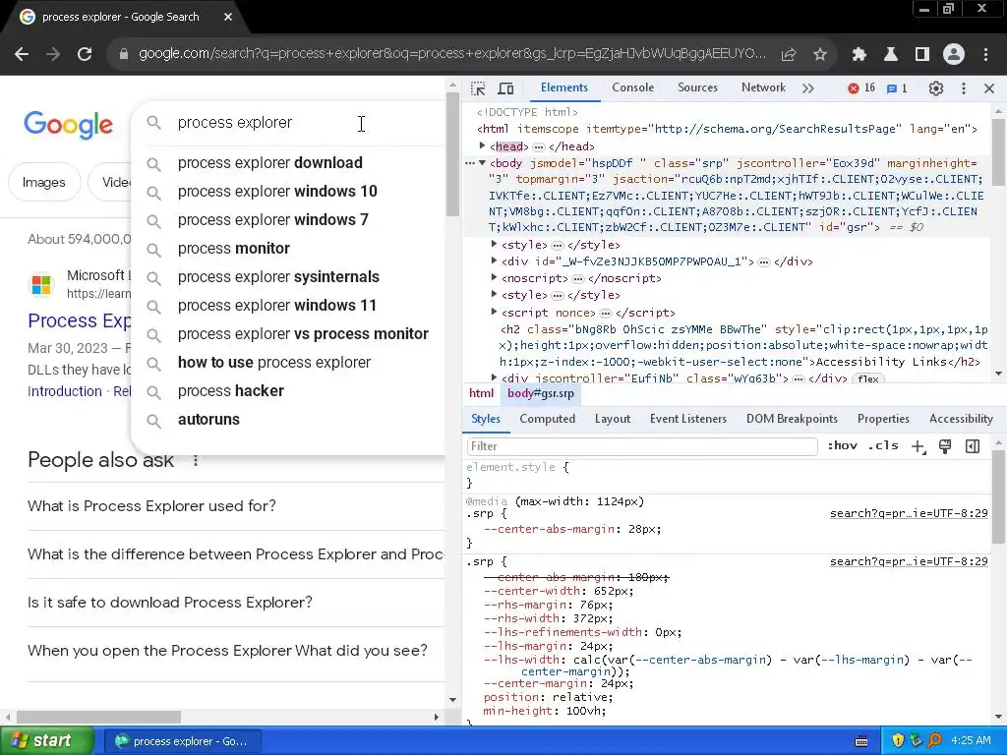Viewport: 1007px width, 755px height.
Task: Activate the DevTools element inspector icon
Action: (478, 88)
